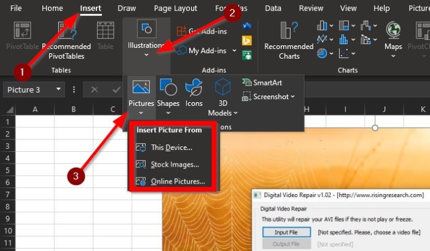This screenshot has width=430, height=251.
Task: Expand the Screenshot dropdown
Action: point(292,97)
